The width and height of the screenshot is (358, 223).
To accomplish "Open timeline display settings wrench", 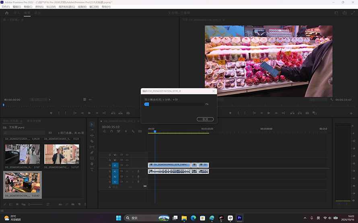I will pyautogui.click(x=133, y=131).
